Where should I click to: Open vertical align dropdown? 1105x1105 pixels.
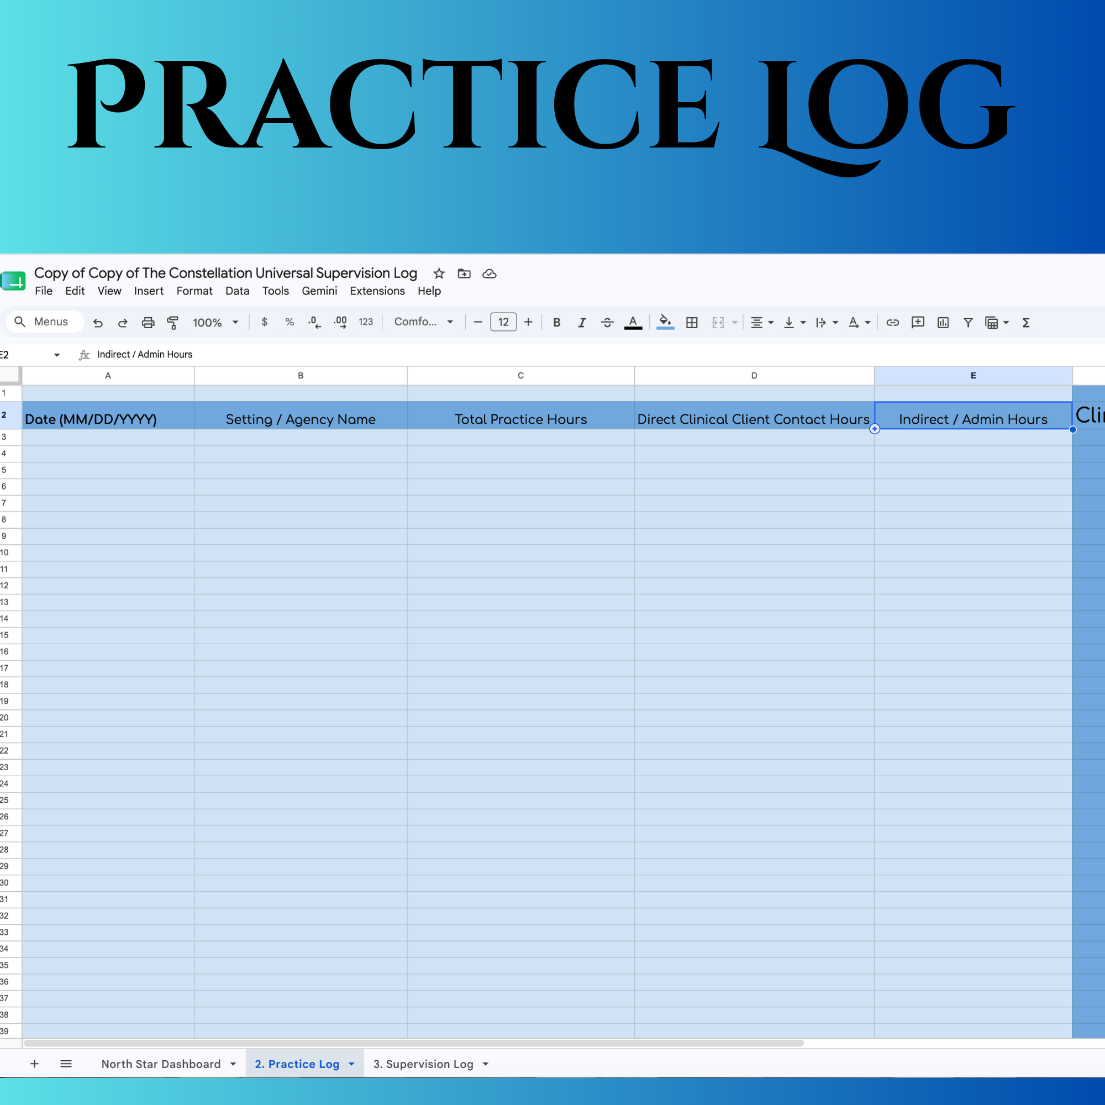(x=794, y=323)
